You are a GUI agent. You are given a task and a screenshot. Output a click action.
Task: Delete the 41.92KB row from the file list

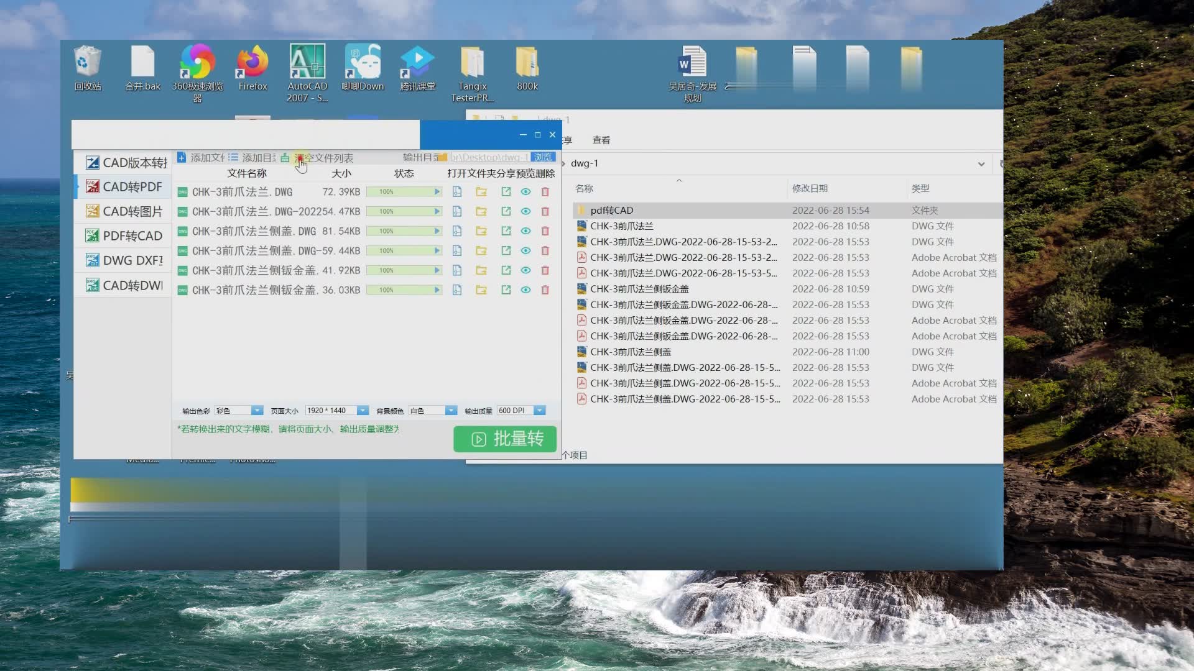[x=545, y=271]
